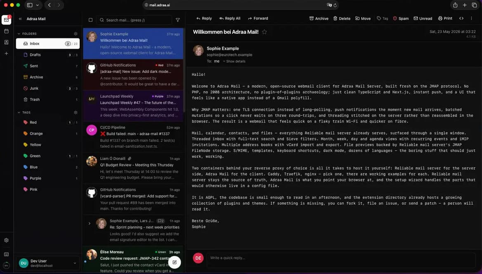Open Élise Moreau code review email
Image resolution: width=482 pixels, height=274 pixels.
coord(133,260)
